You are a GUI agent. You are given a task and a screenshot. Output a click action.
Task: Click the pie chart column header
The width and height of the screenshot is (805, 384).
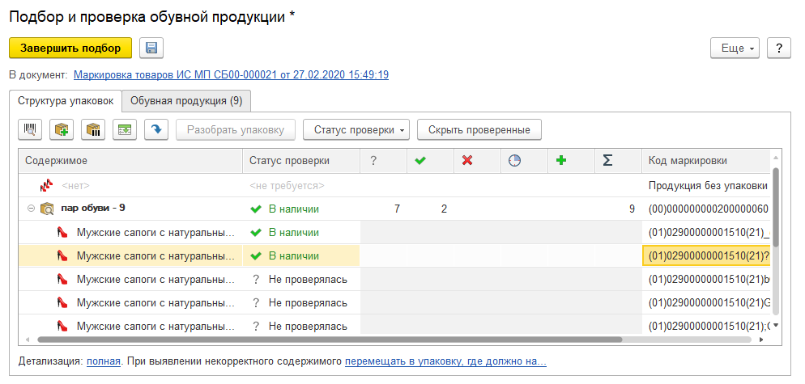tap(513, 161)
